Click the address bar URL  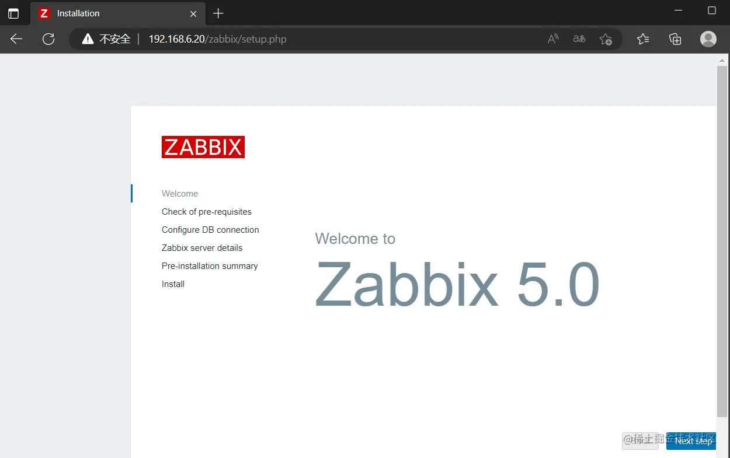(217, 39)
